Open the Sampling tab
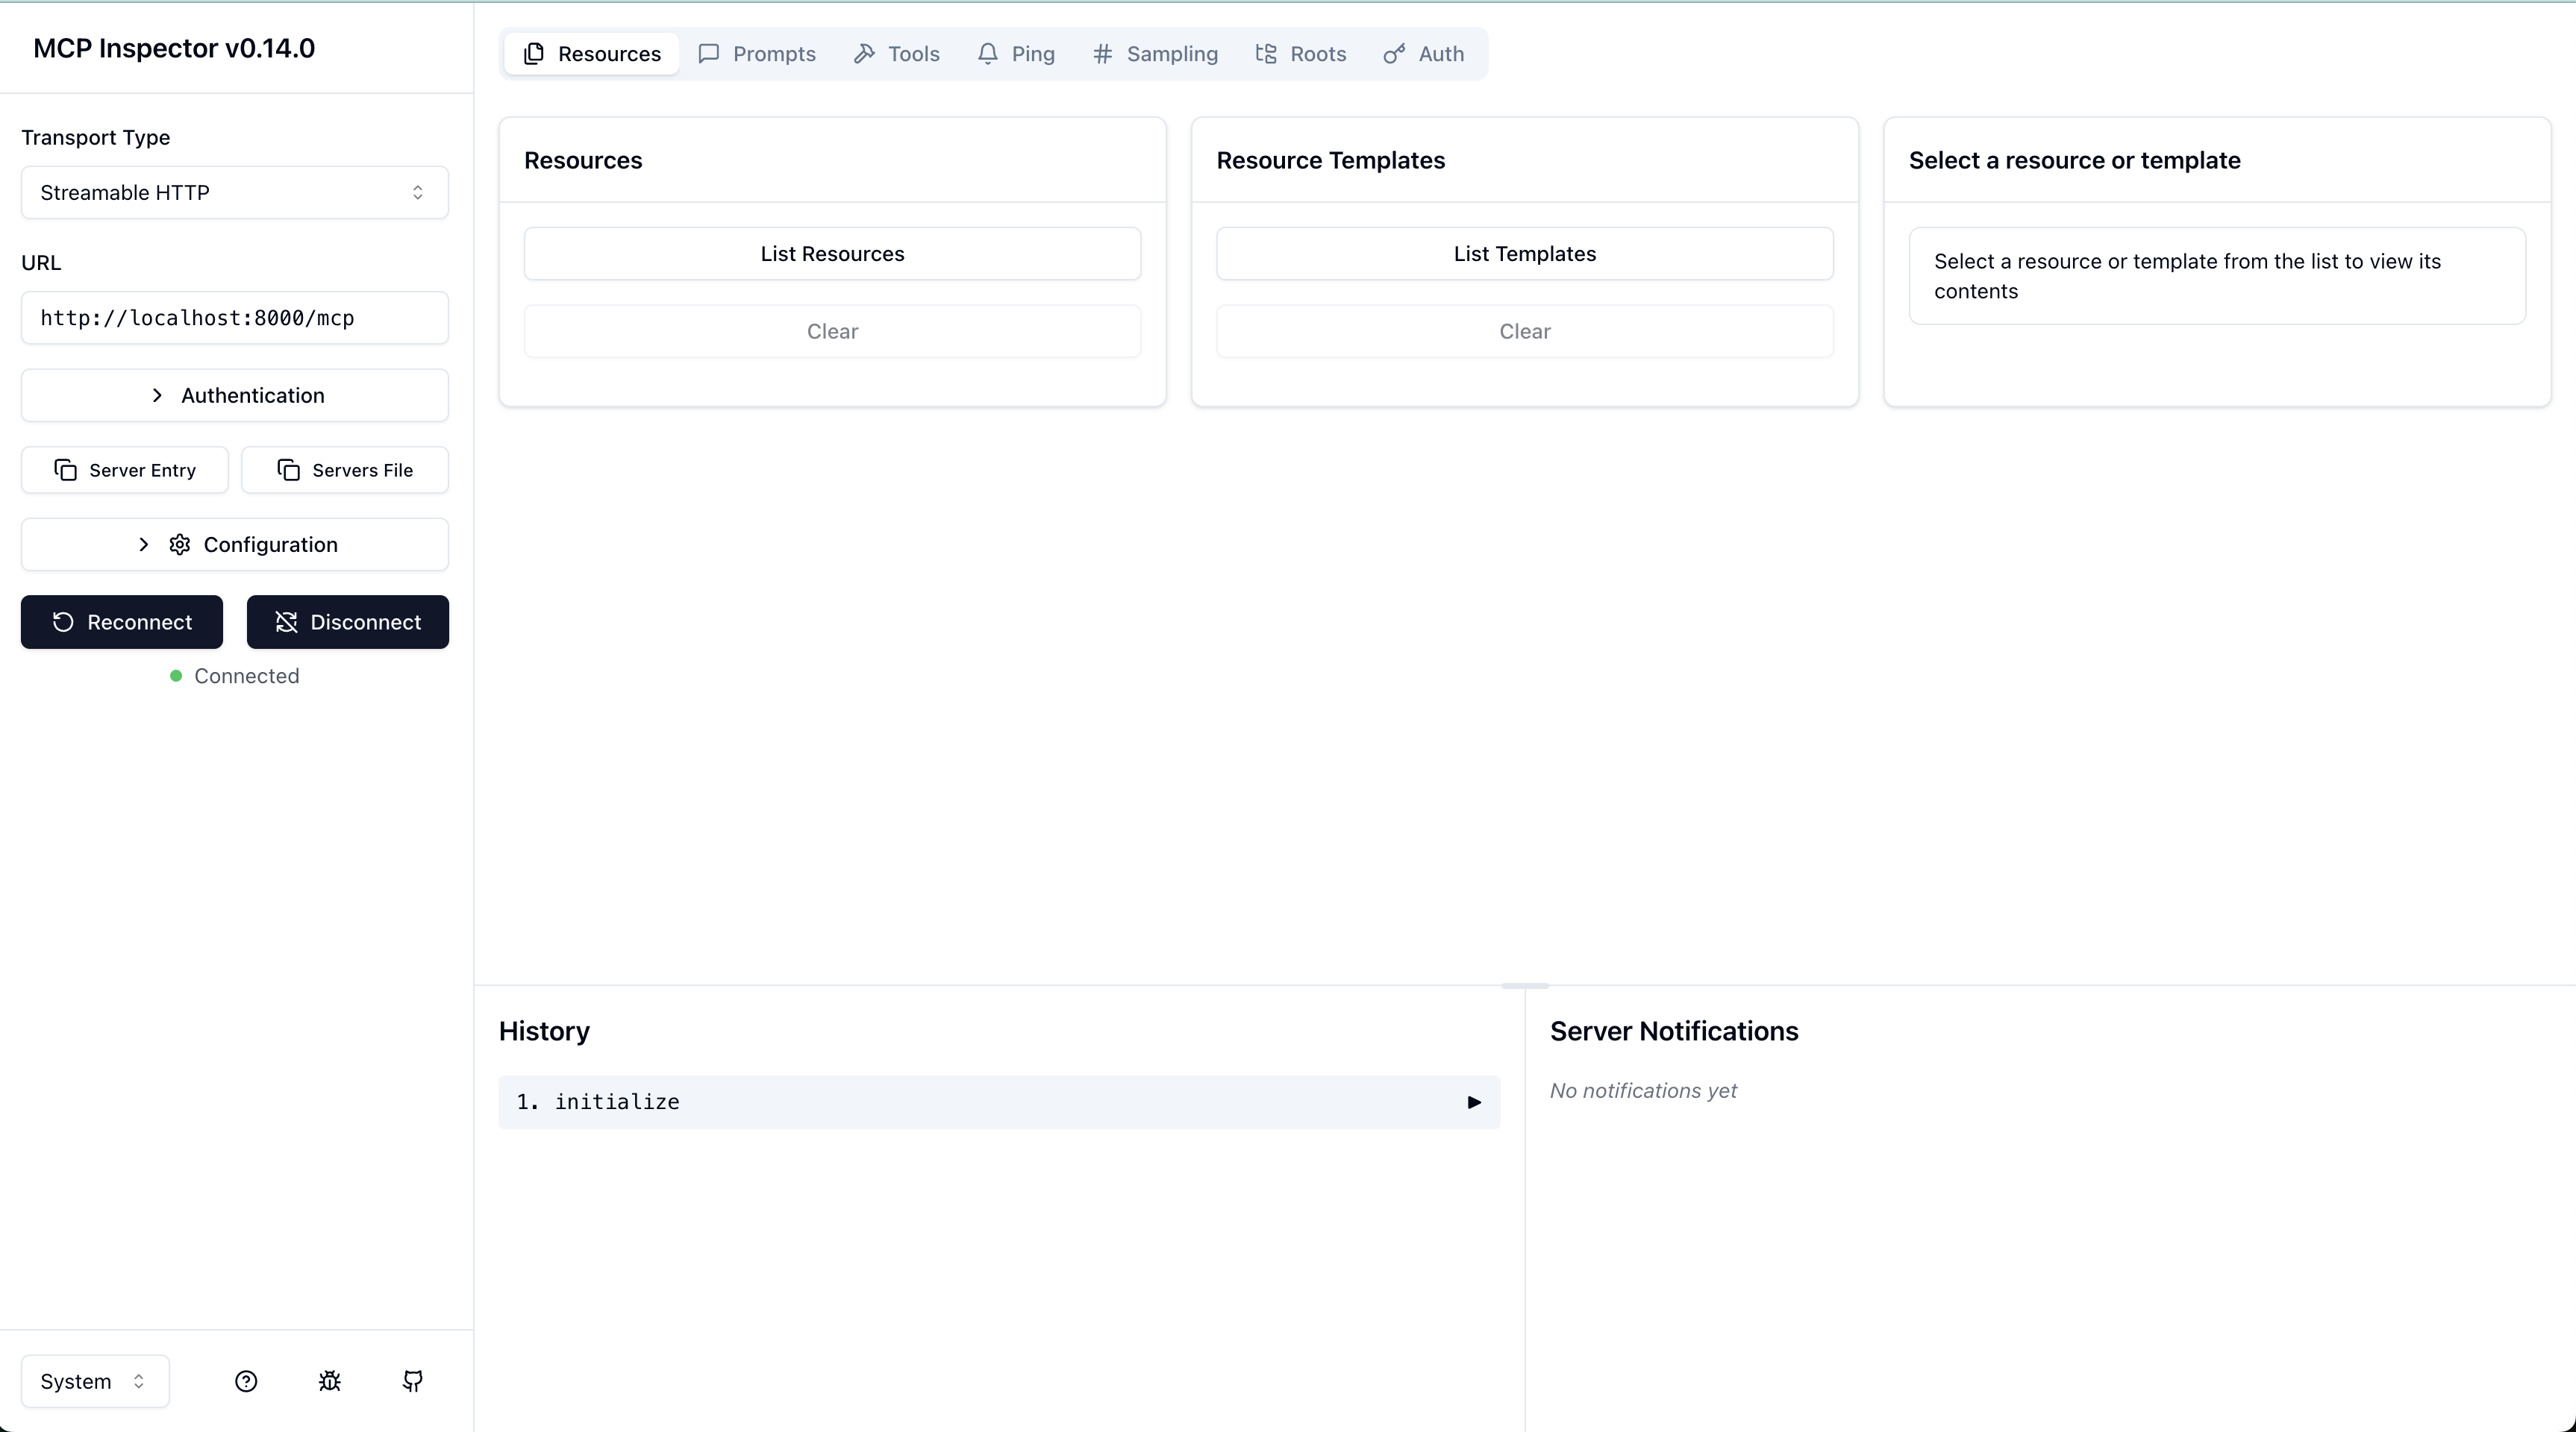The width and height of the screenshot is (2576, 1432). click(1155, 54)
